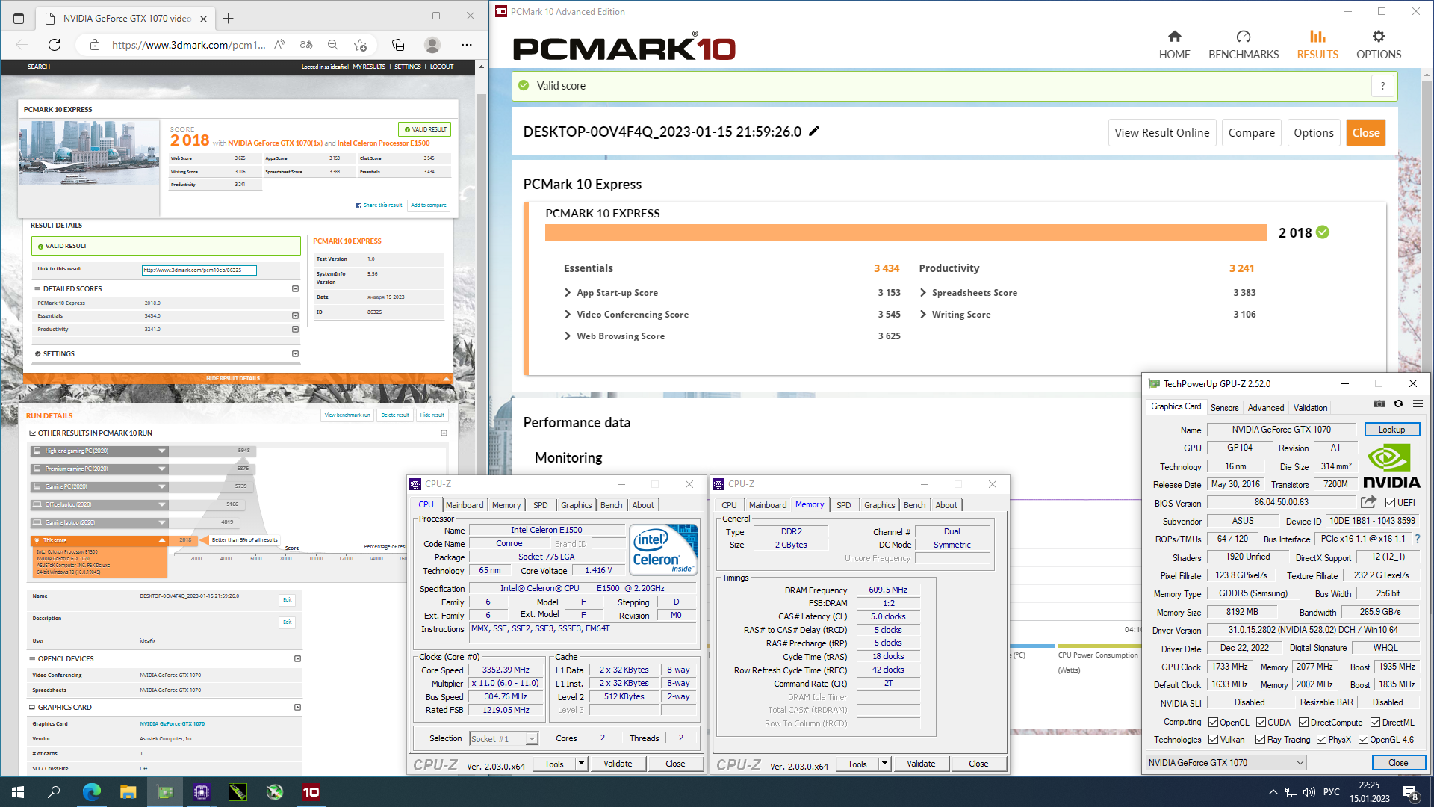This screenshot has height=807, width=1434.
Task: Click the result link input field
Action: coord(199,270)
